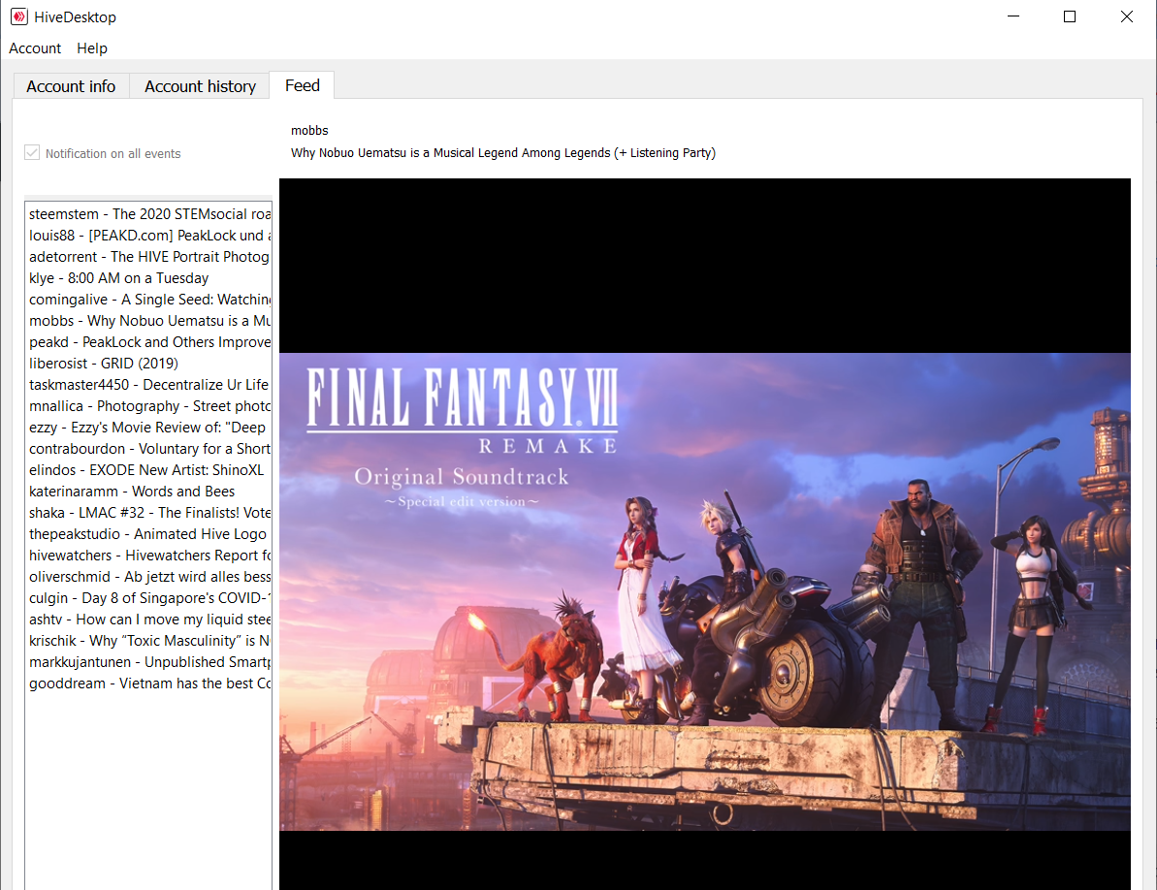The width and height of the screenshot is (1157, 890).
Task: Select louis88 PeakLock post in feed list
Action: [x=149, y=236]
